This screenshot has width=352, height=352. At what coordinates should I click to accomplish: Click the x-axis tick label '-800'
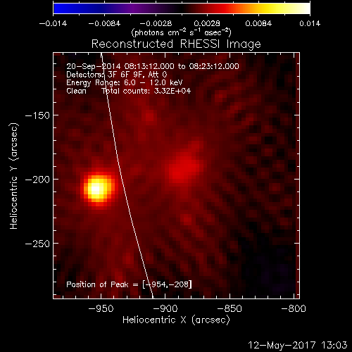coord(294,308)
